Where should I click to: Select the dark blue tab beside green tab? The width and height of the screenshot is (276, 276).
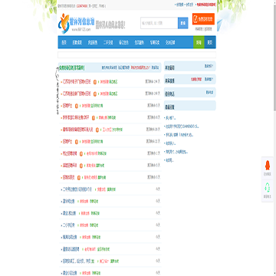[x=210, y=42]
